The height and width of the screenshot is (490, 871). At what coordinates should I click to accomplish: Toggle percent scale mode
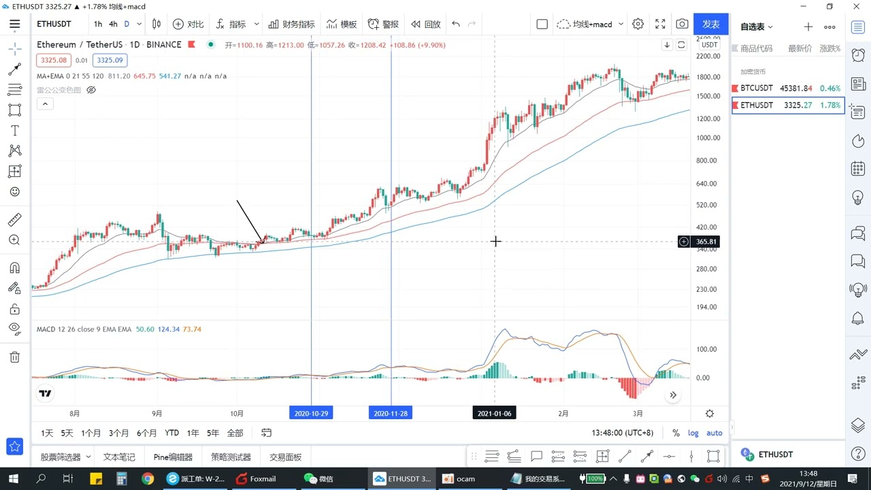pyautogui.click(x=676, y=433)
